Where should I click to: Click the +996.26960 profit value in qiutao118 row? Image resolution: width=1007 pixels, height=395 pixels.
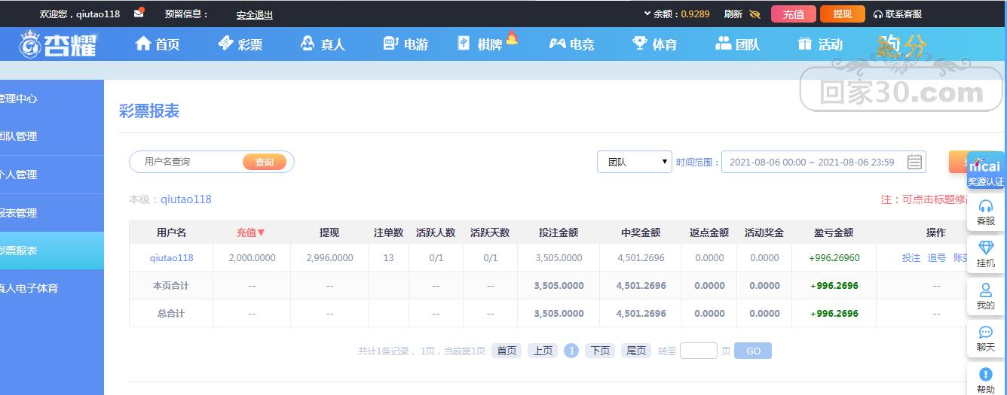coord(834,258)
